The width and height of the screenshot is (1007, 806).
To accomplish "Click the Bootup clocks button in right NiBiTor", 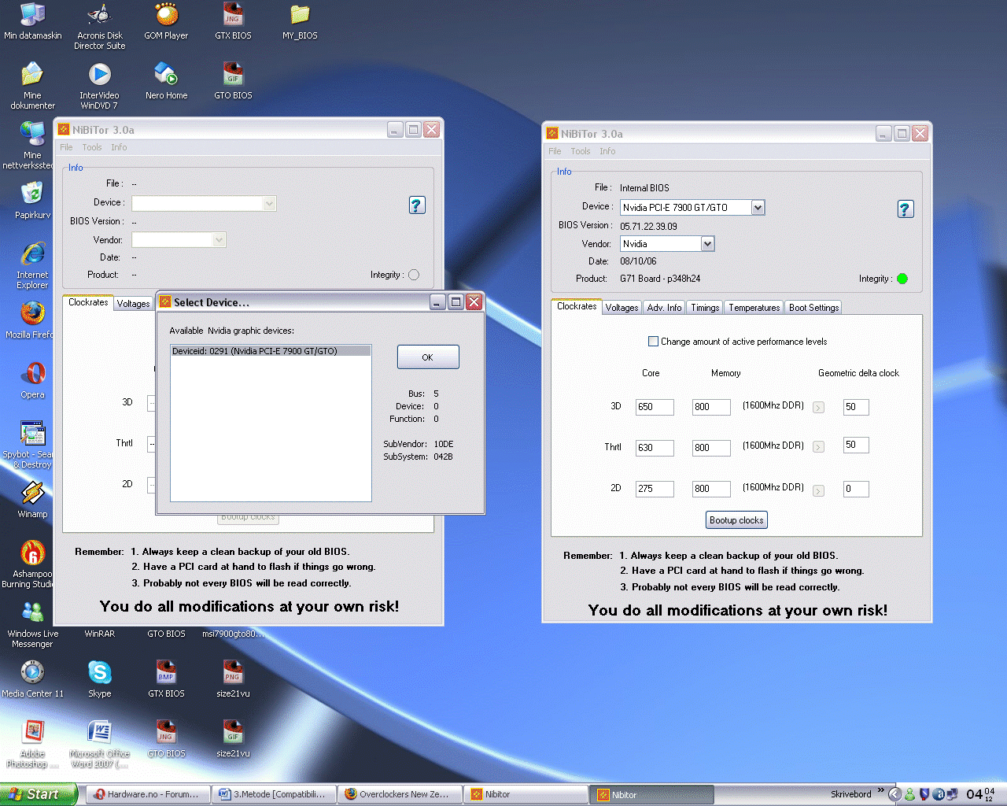I will [736, 520].
